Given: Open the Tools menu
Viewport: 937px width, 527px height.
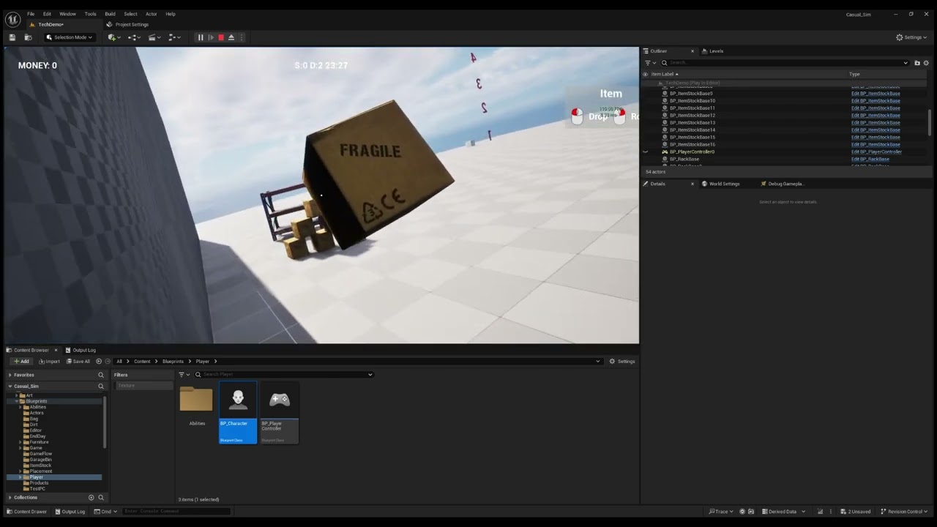Looking at the screenshot, I should tap(90, 14).
